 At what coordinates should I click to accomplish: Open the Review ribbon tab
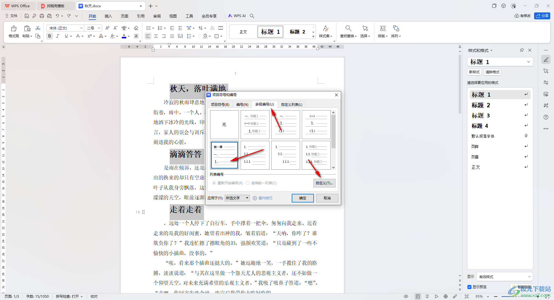(157, 16)
